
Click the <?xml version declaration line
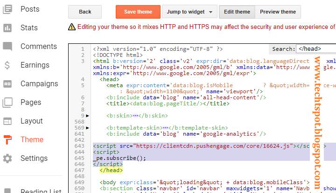coord(158,49)
